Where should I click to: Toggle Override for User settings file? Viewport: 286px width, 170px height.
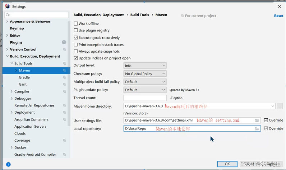[266, 120]
